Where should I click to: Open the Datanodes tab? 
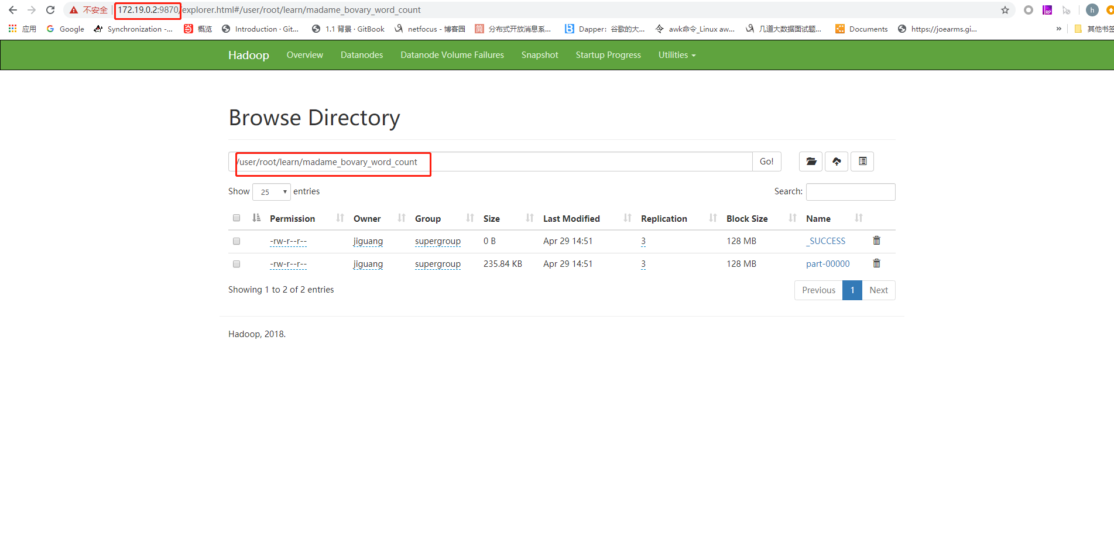362,55
